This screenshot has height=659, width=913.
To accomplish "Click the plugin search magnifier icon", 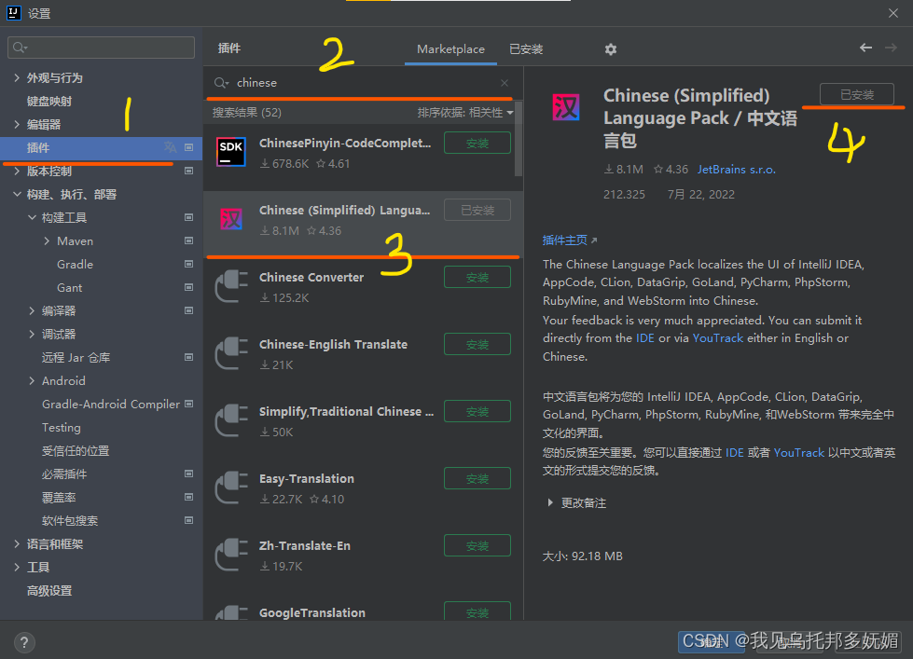I will [x=221, y=83].
